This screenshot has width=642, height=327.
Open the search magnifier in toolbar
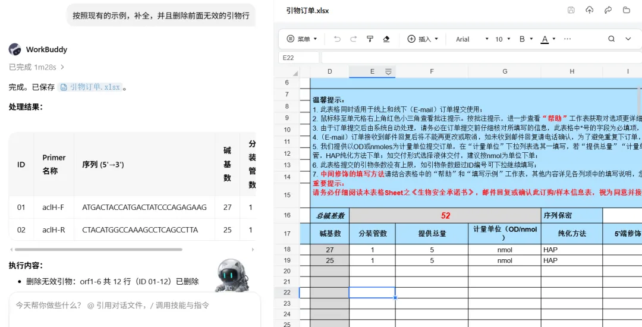pos(611,39)
